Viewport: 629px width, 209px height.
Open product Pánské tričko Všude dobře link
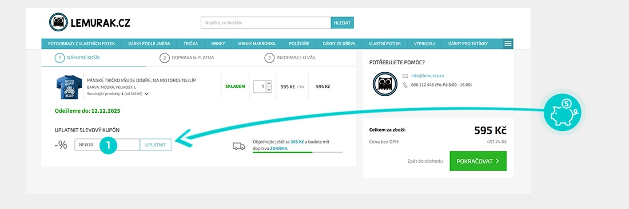tap(141, 80)
